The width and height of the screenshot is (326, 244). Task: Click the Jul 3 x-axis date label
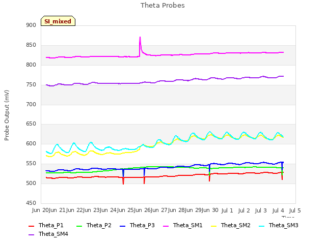[x=261, y=210]
